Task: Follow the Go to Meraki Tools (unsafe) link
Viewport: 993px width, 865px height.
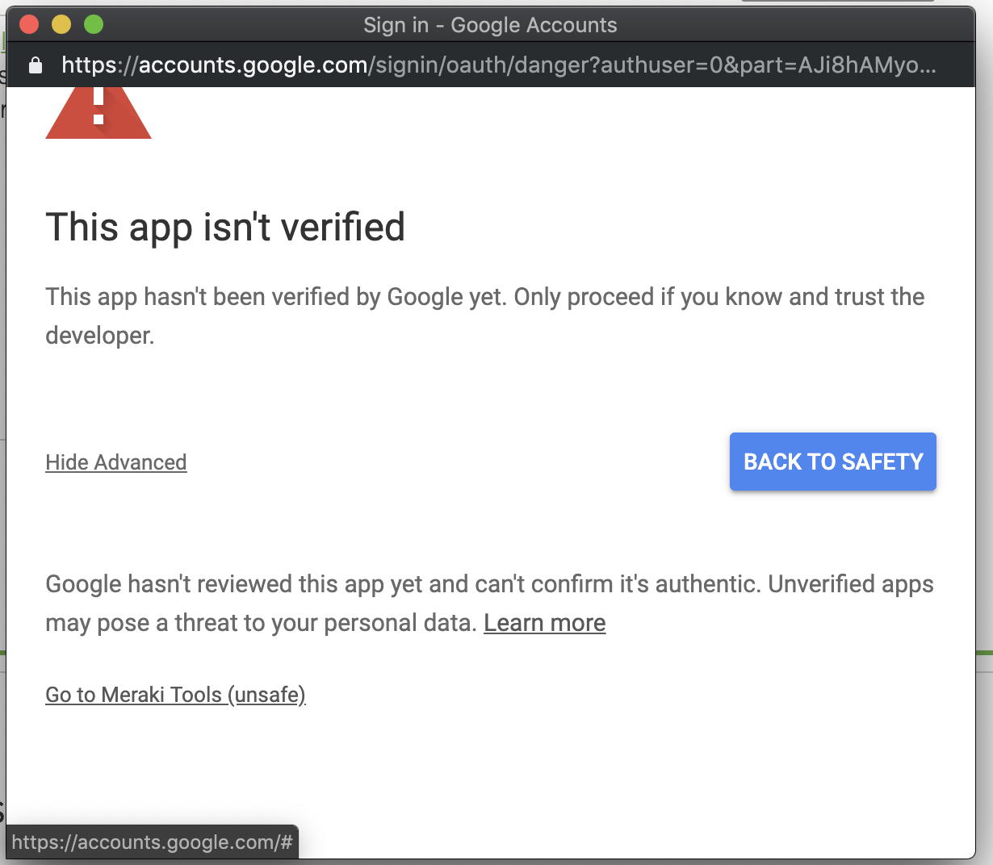Action: click(175, 694)
